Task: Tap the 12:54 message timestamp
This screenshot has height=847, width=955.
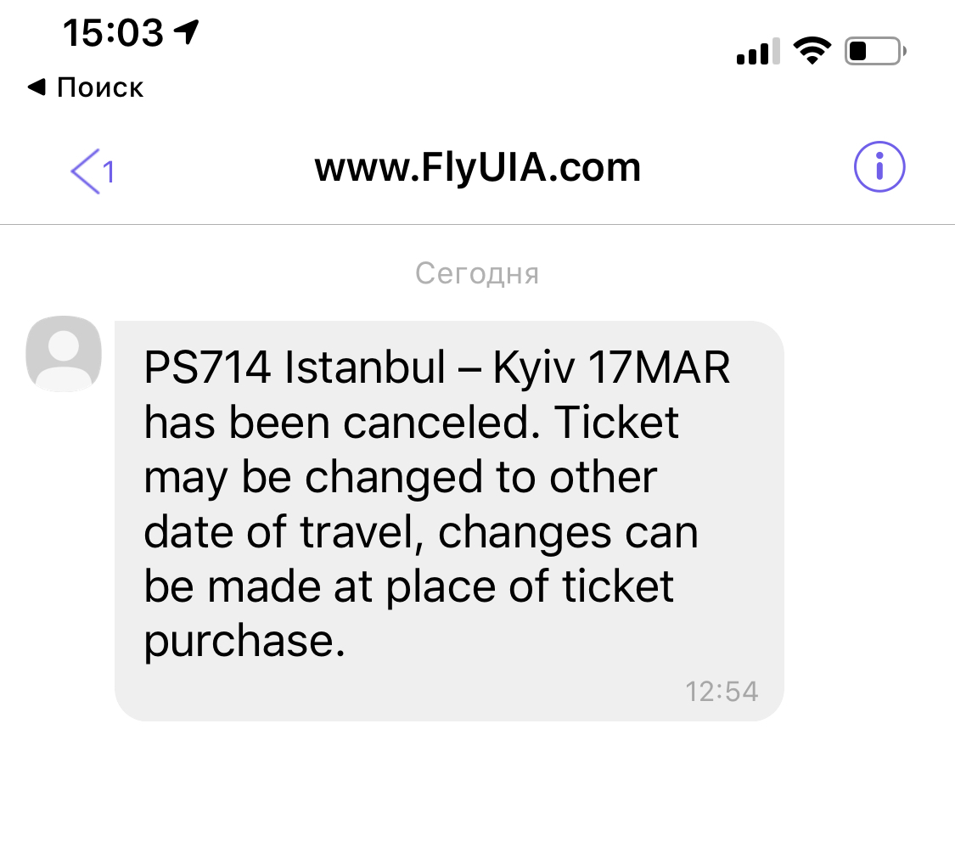Action: coord(722,691)
